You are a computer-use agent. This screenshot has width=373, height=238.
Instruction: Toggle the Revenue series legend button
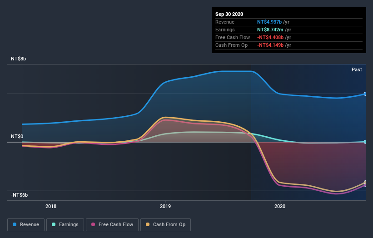click(26, 225)
